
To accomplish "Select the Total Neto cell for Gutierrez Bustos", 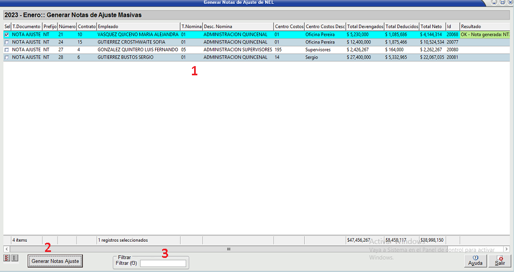I will point(432,57).
